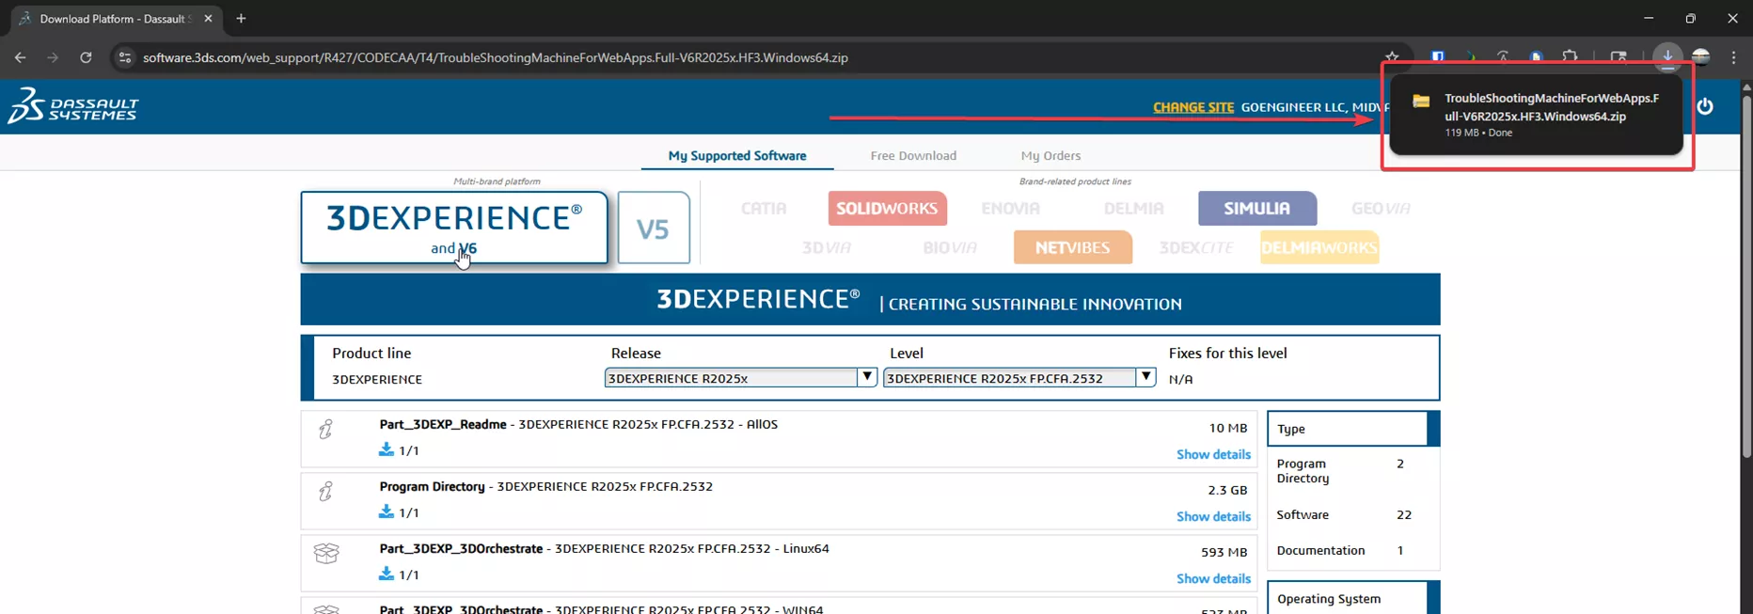Click the folder icon in download popup
The height and width of the screenshot is (614, 1753).
1421,101
